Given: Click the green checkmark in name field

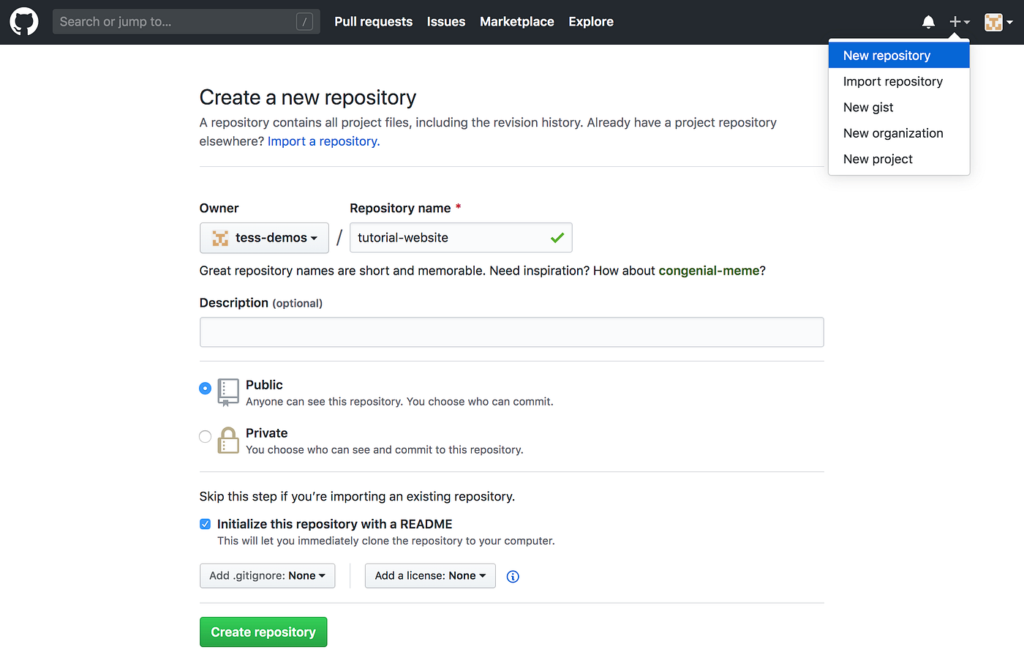Looking at the screenshot, I should click(x=557, y=238).
